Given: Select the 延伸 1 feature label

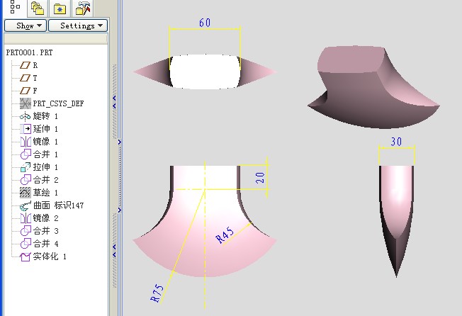Looking at the screenshot, I should tap(45, 129).
